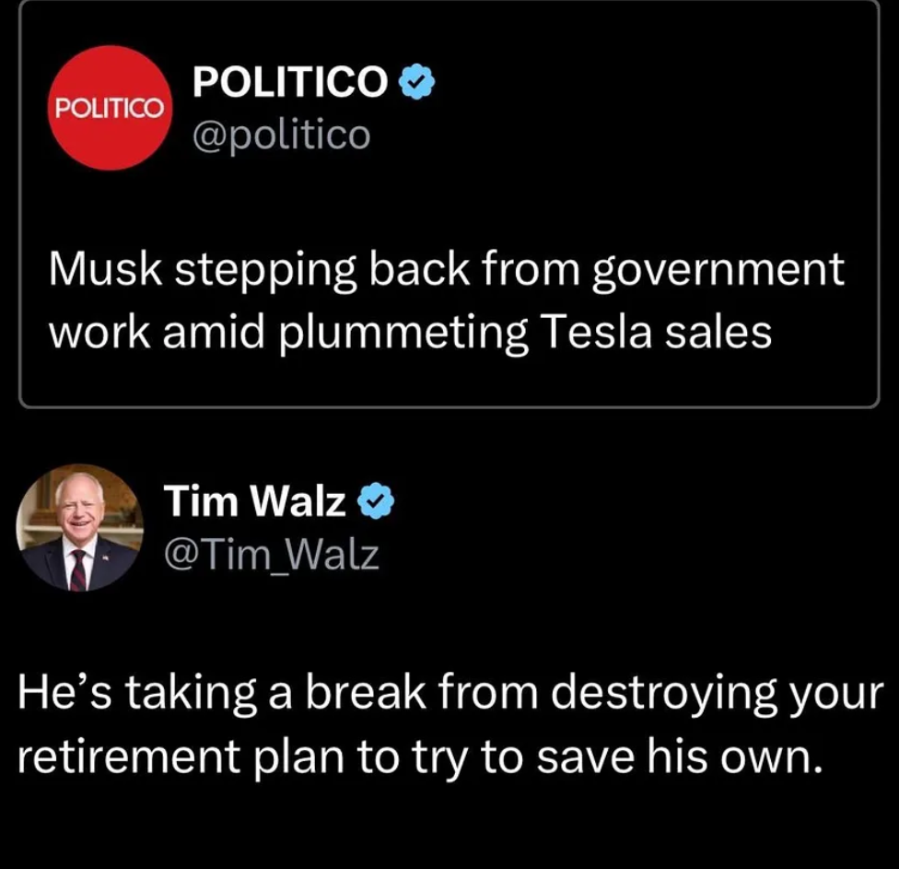The height and width of the screenshot is (869, 899).
Task: Click reply line 'retirement plan to try to save'
Action: point(326,757)
